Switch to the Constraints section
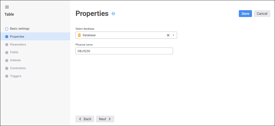Viewport: 275px width, 126px height. (18, 68)
